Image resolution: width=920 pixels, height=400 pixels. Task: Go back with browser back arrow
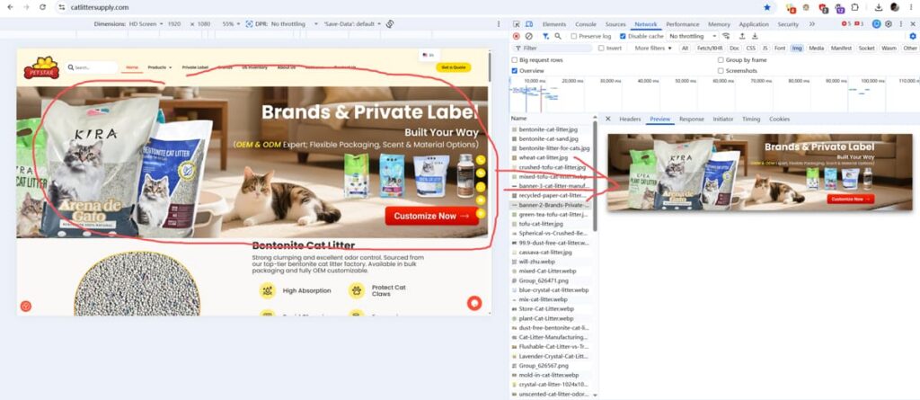(10, 7)
